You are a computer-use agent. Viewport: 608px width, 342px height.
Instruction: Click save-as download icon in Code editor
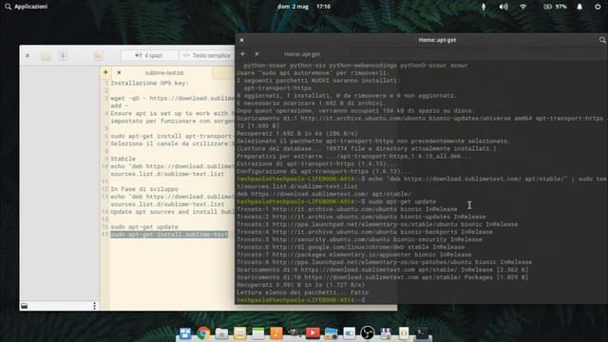pyautogui.click(x=63, y=56)
